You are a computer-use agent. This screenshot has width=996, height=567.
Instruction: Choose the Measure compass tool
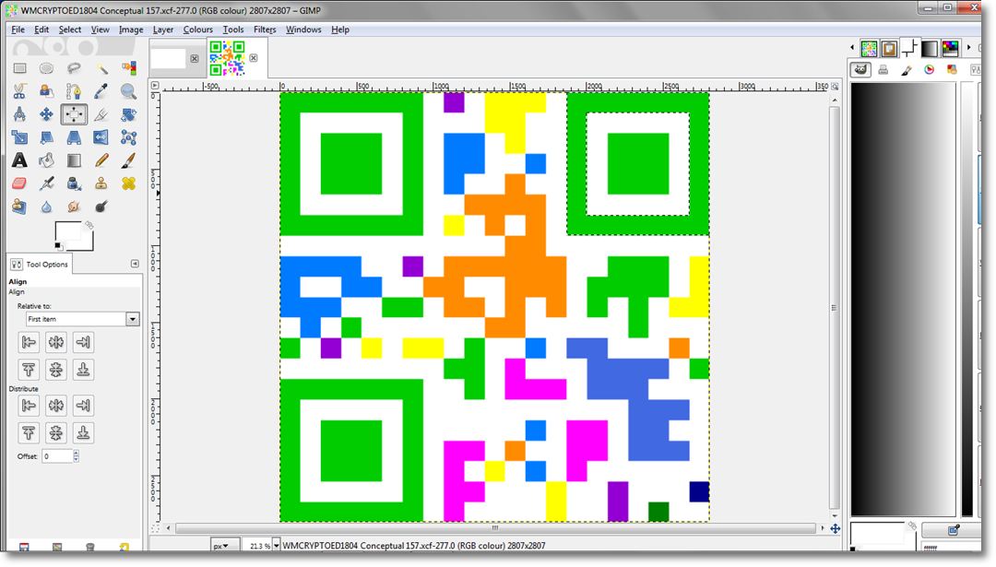(19, 114)
